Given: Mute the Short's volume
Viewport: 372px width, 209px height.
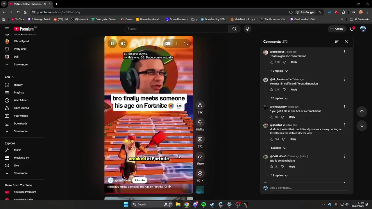Looking at the screenshot, I should point(123,44).
